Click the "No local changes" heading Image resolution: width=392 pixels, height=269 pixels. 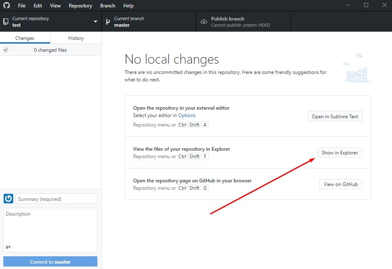pyautogui.click(x=172, y=59)
